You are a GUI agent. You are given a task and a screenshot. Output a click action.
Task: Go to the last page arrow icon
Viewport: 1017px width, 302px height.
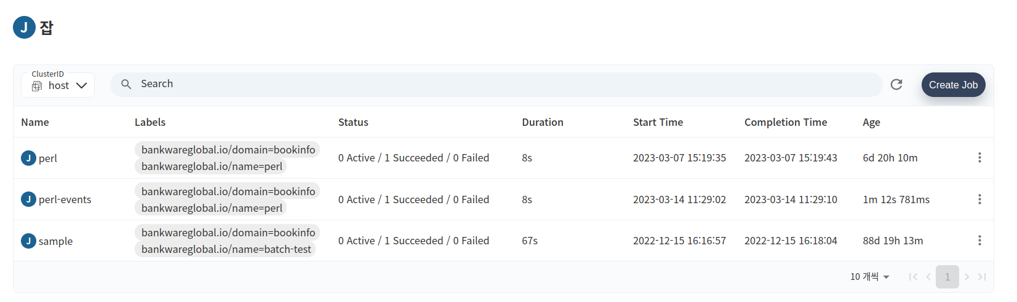click(x=982, y=277)
